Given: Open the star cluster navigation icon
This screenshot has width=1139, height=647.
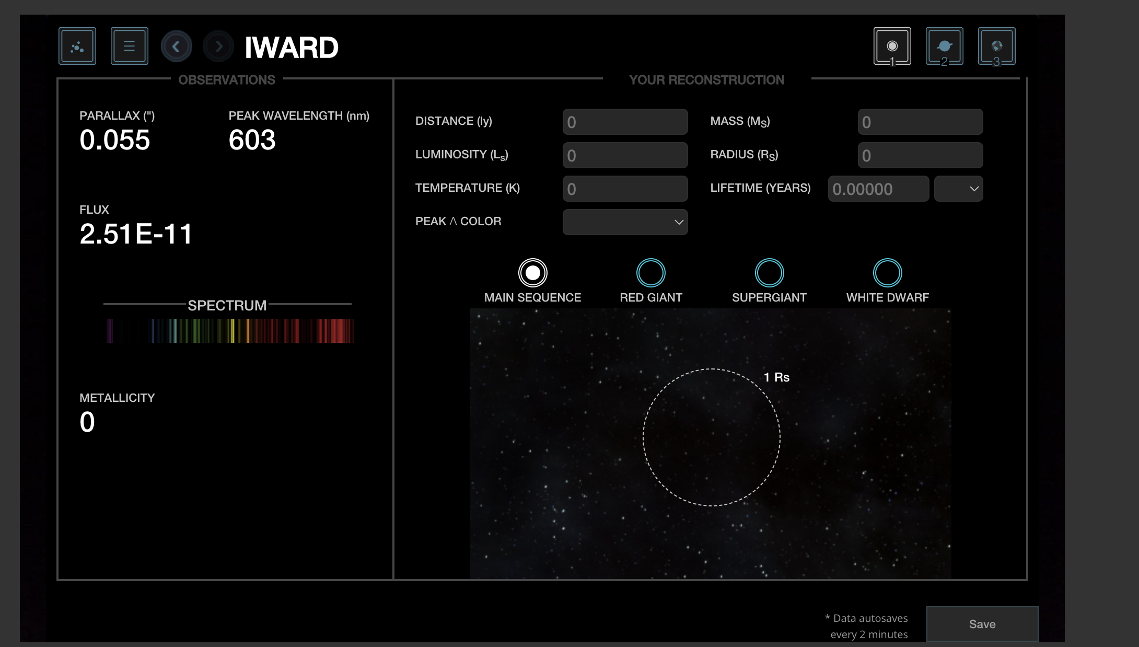Looking at the screenshot, I should pyautogui.click(x=77, y=46).
